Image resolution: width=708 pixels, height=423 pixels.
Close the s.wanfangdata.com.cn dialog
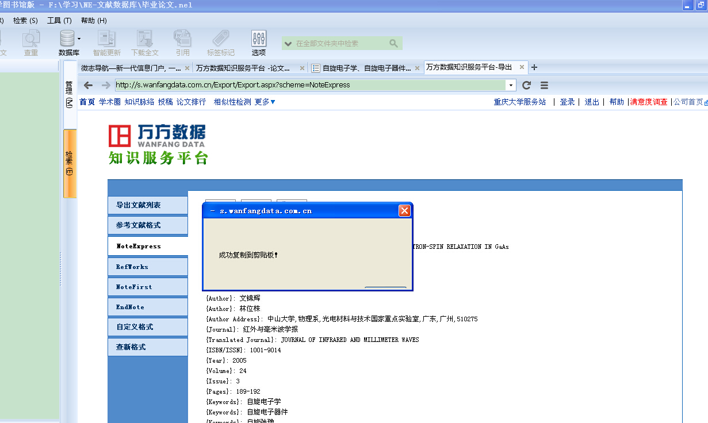coord(405,211)
